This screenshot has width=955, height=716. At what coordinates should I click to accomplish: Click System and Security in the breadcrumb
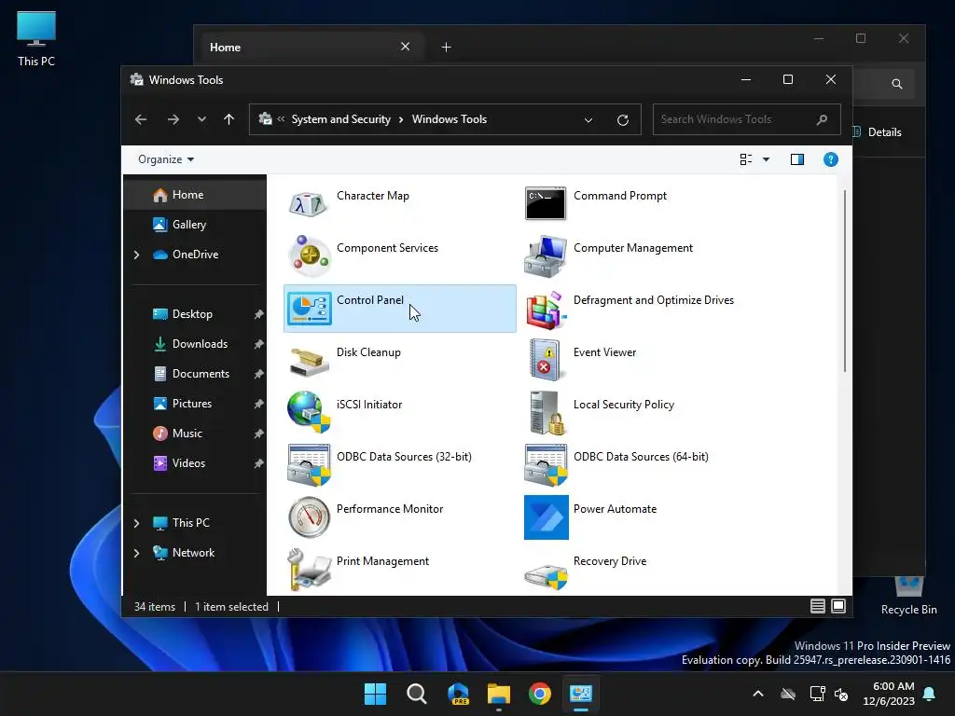341,119
